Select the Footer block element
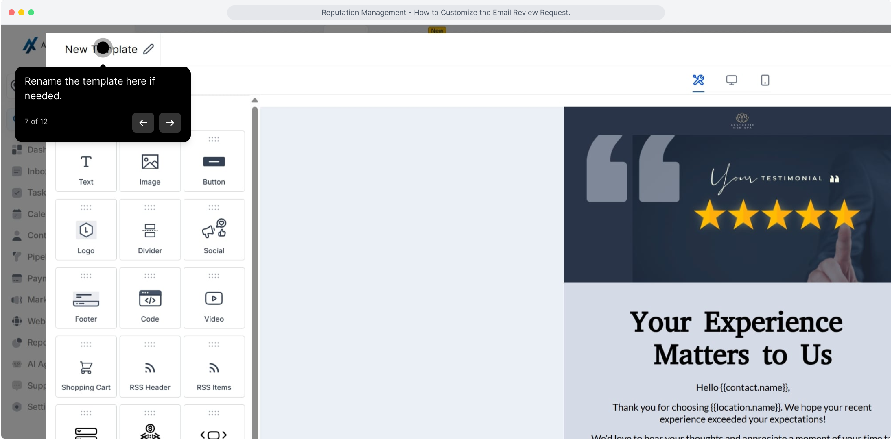The image size is (892, 439). (86, 298)
